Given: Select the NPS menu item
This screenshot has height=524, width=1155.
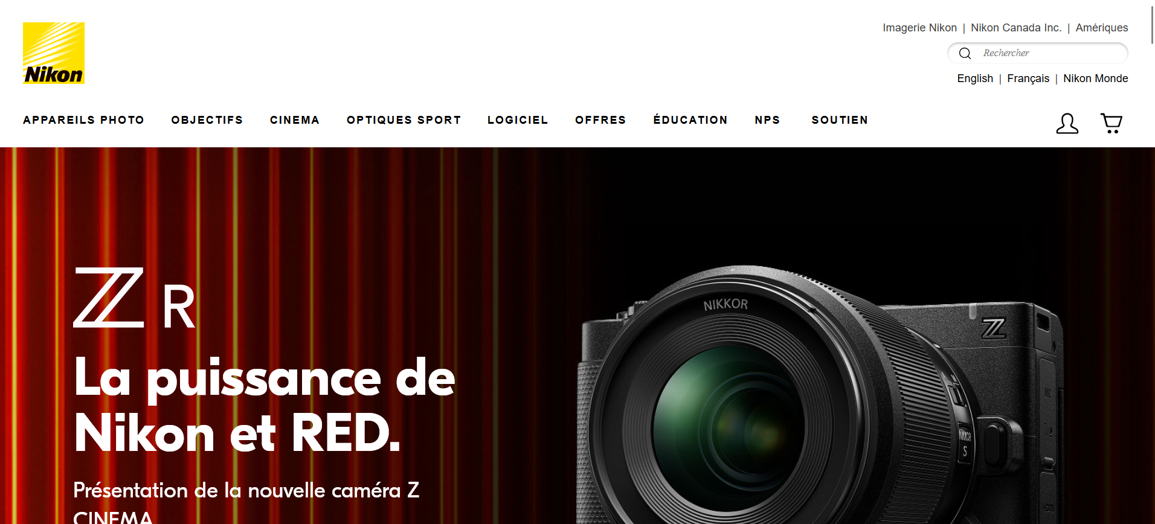Looking at the screenshot, I should pos(767,120).
